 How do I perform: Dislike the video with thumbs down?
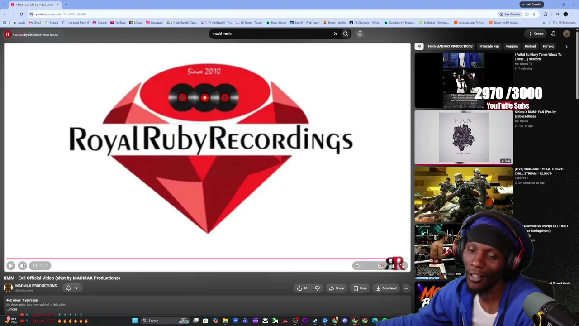(x=317, y=288)
